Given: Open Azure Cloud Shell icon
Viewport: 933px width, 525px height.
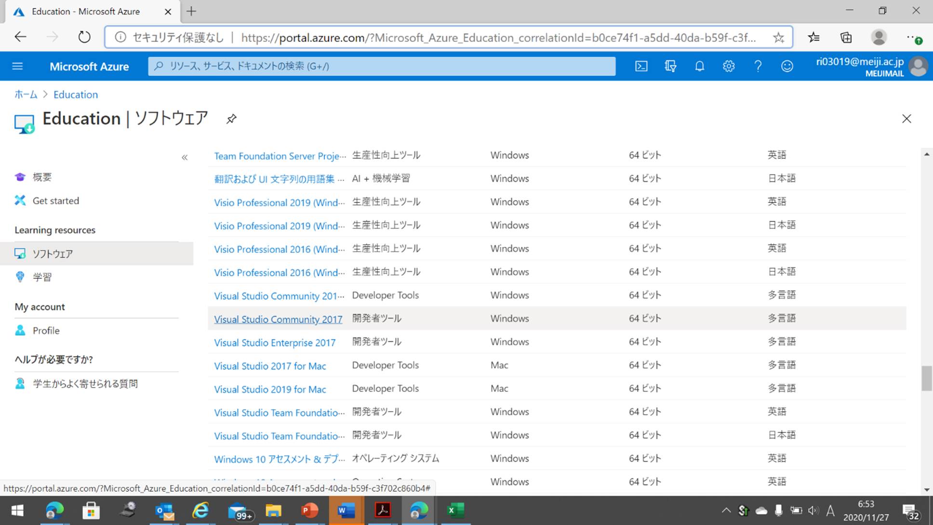Looking at the screenshot, I should click(641, 66).
